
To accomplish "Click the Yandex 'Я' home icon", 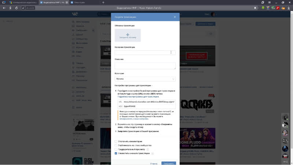I will [x=10, y=8].
